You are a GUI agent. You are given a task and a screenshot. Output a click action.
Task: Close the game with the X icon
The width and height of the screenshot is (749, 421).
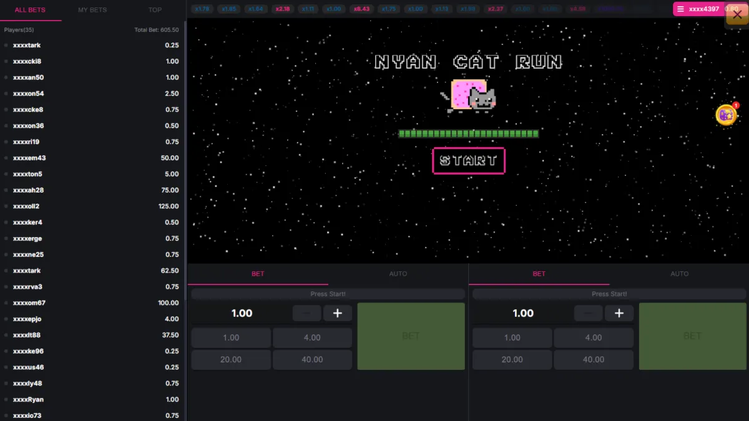tap(737, 15)
